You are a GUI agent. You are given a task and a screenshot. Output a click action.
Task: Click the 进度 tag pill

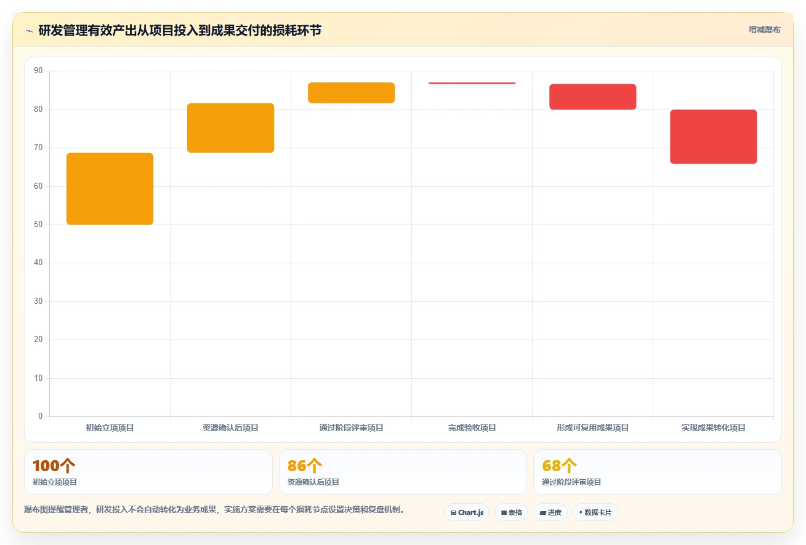tap(550, 512)
